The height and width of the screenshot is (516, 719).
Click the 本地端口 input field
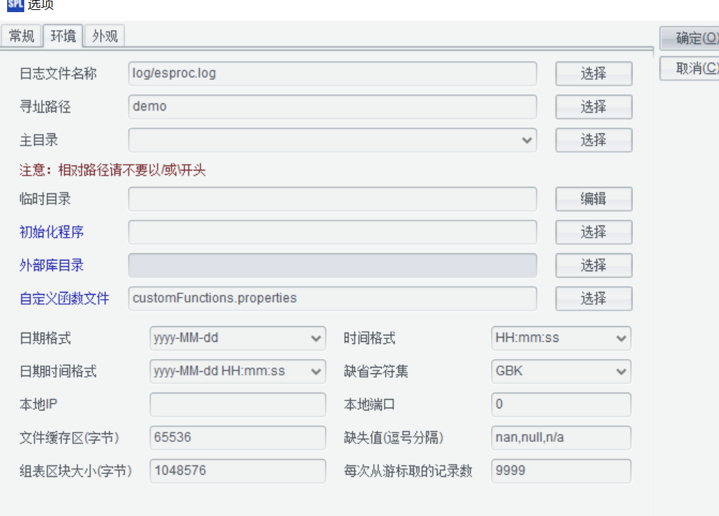coord(561,404)
